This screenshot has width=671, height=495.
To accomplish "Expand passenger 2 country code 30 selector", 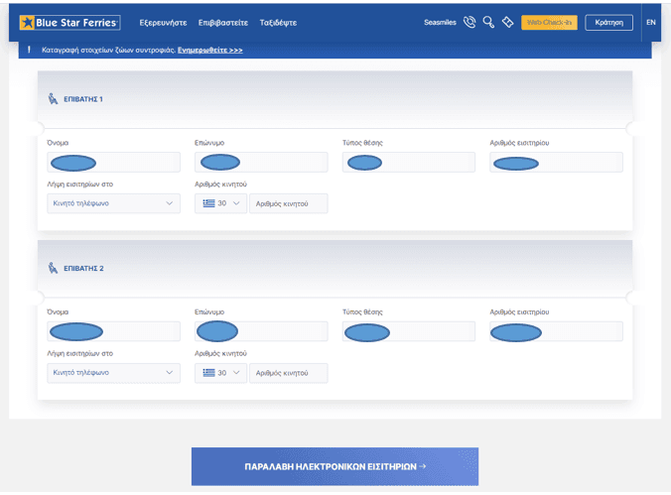I will coord(236,373).
